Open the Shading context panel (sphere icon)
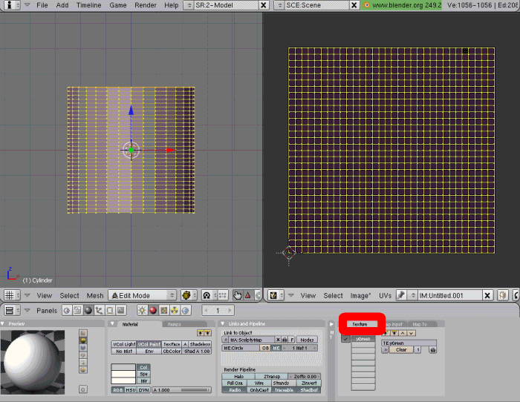 pyautogui.click(x=88, y=311)
